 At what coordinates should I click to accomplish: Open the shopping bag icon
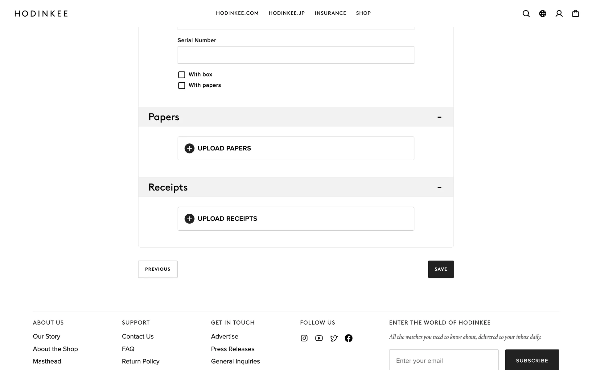coord(575,14)
